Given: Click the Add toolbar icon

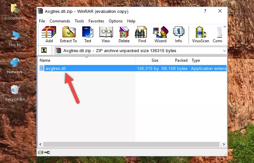Looking at the screenshot, I should click(x=49, y=34).
